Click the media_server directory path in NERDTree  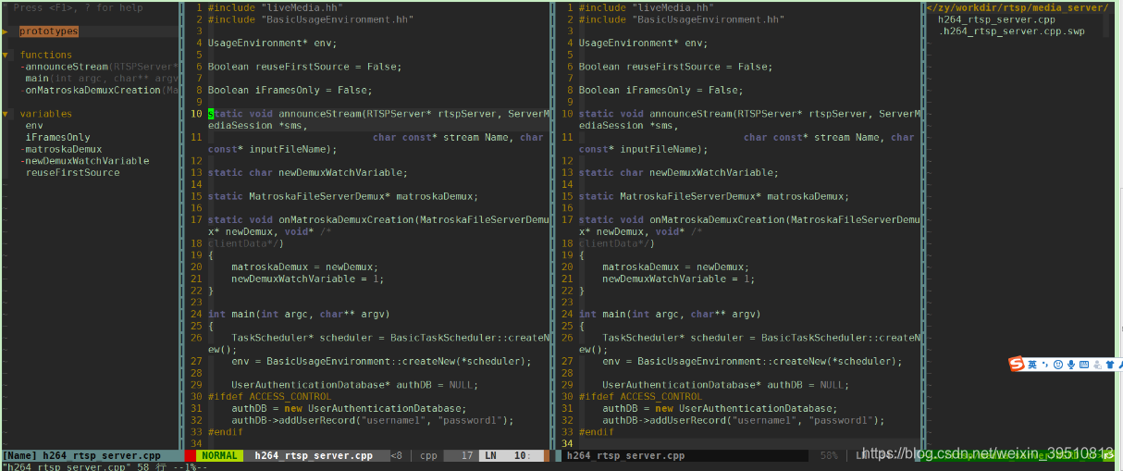coord(1018,7)
